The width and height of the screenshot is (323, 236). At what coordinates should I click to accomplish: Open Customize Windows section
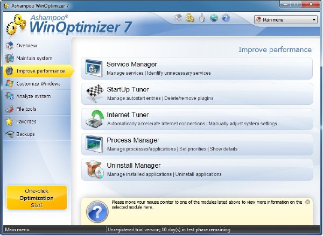(37, 83)
